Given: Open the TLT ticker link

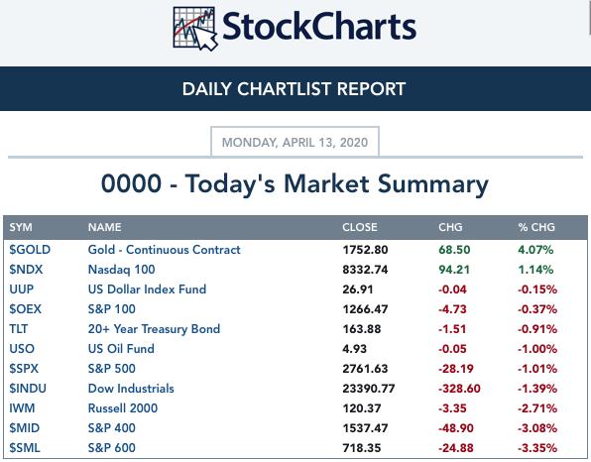Looking at the screenshot, I should click(19, 329).
